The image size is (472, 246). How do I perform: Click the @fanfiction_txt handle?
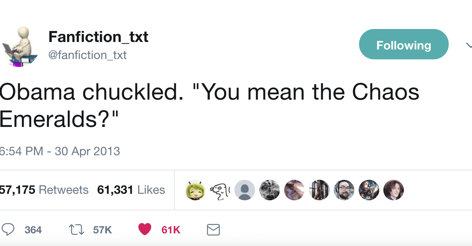(88, 55)
